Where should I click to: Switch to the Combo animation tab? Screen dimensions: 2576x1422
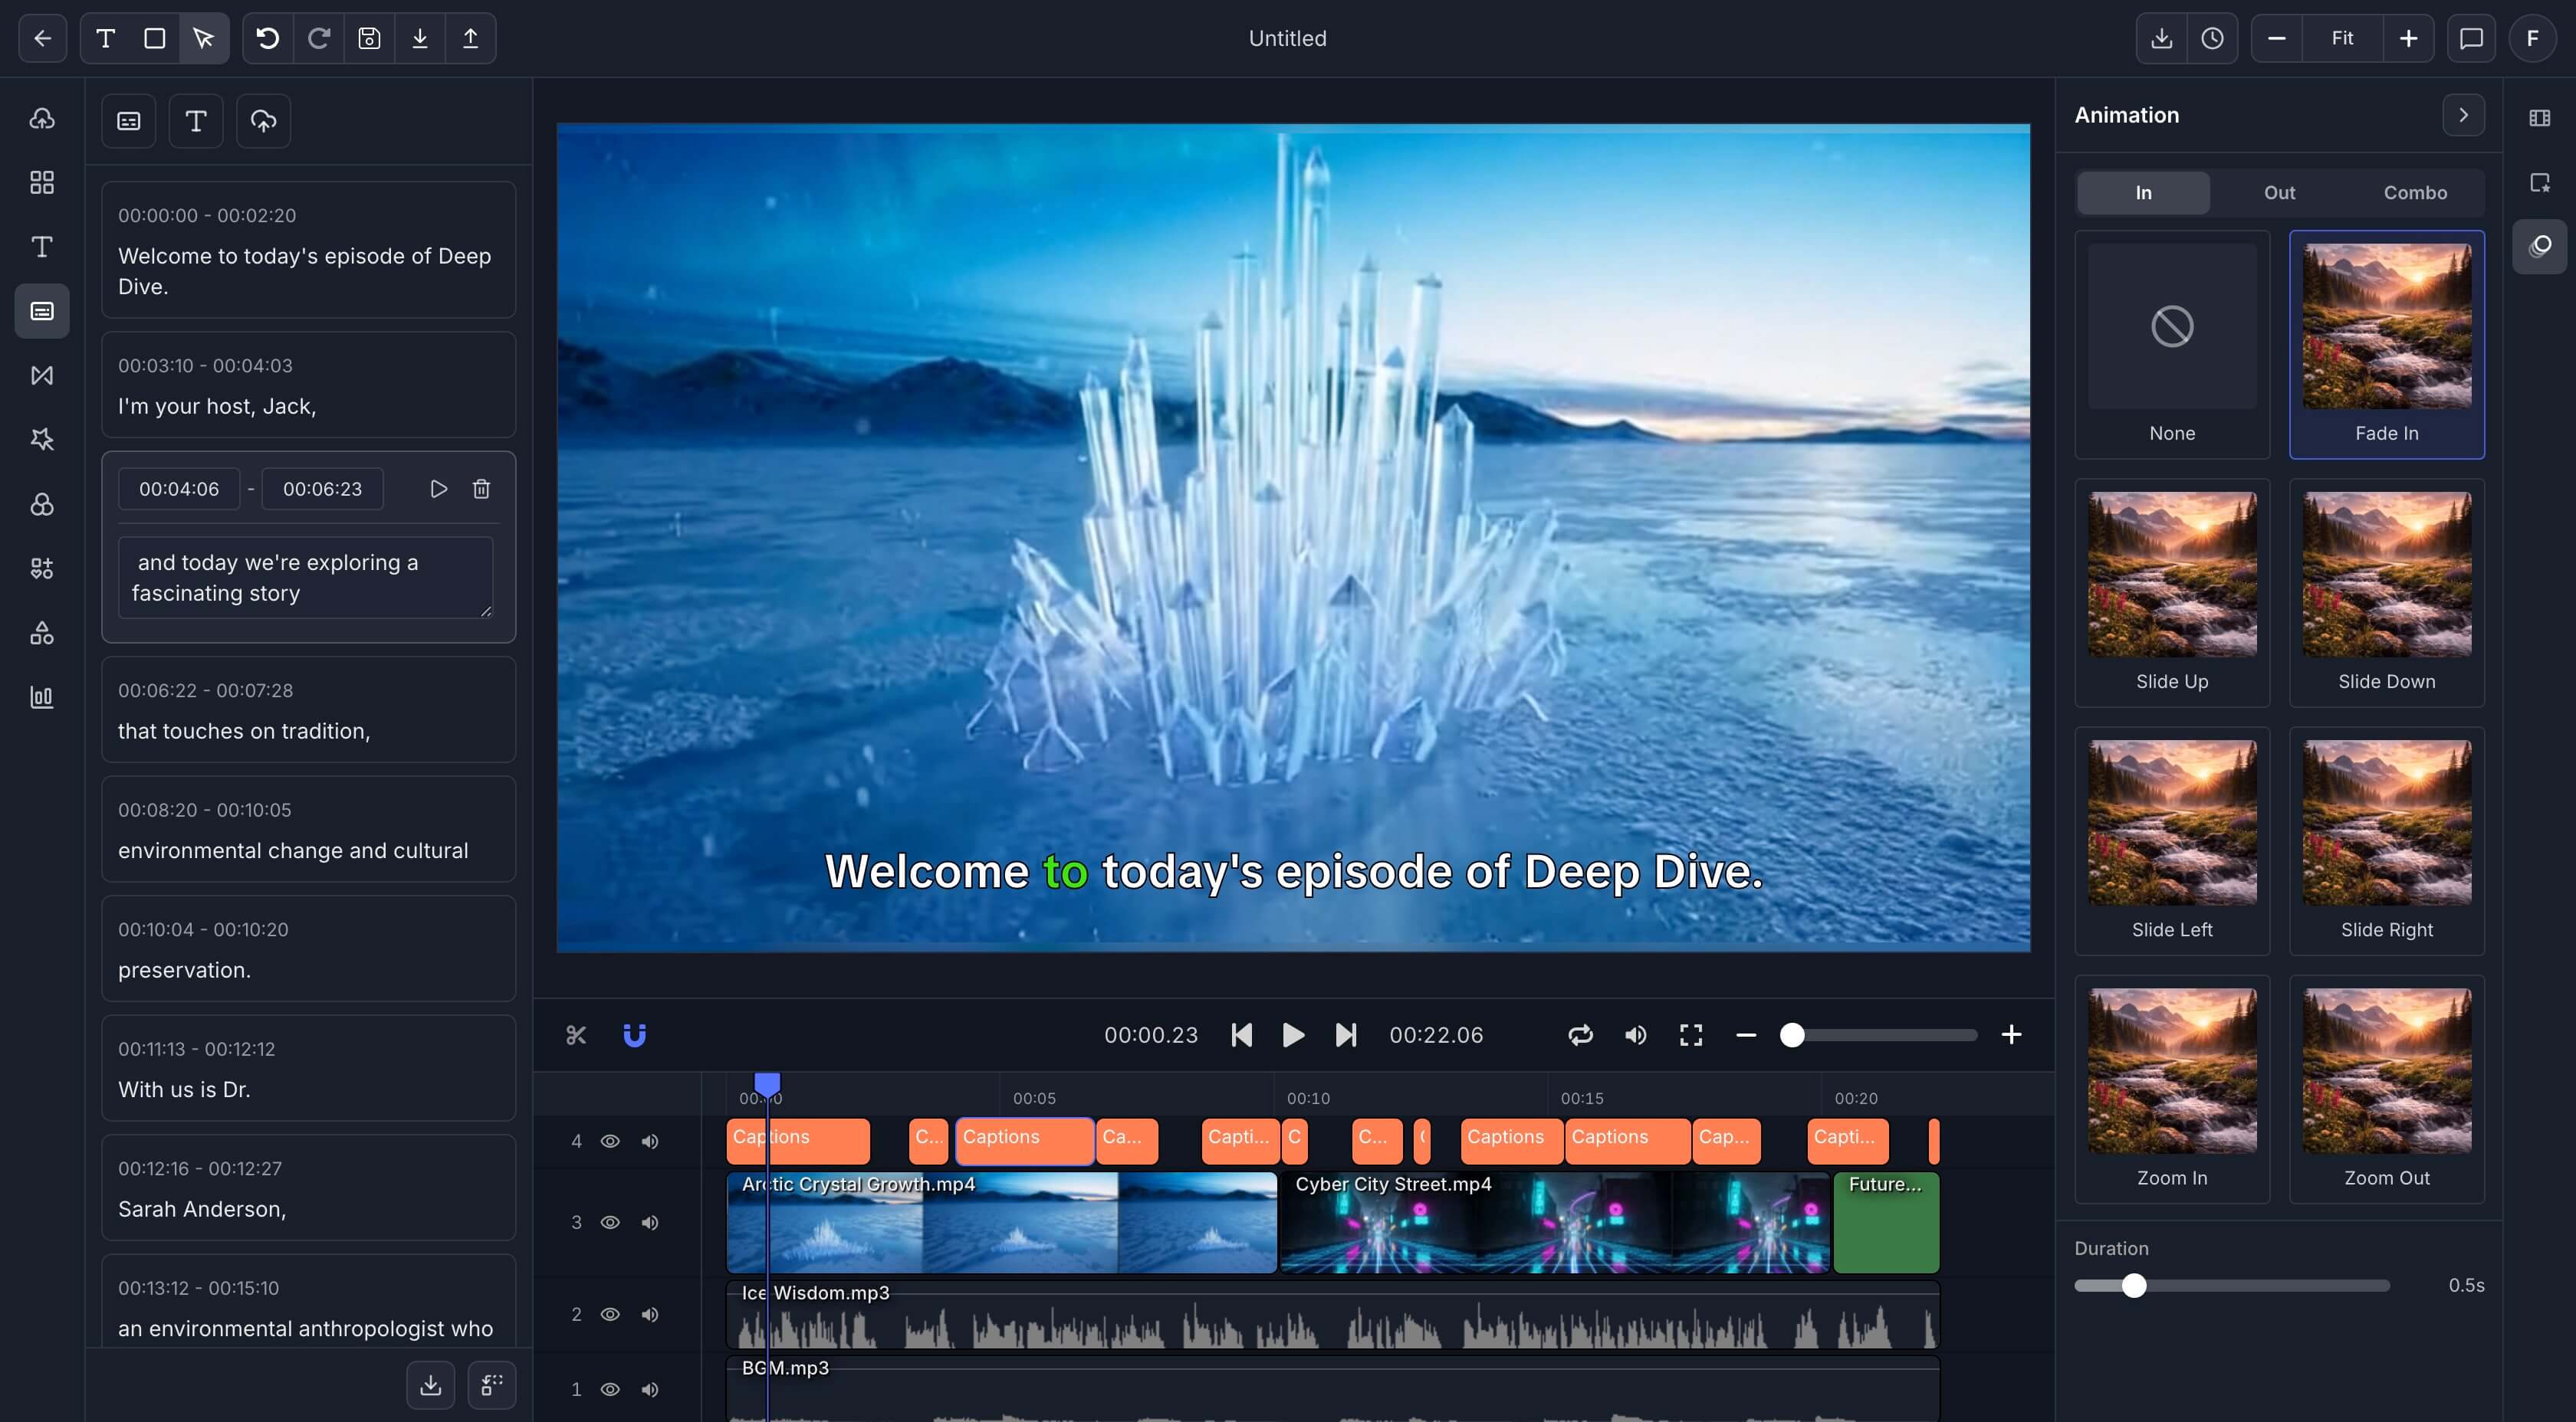[2415, 193]
